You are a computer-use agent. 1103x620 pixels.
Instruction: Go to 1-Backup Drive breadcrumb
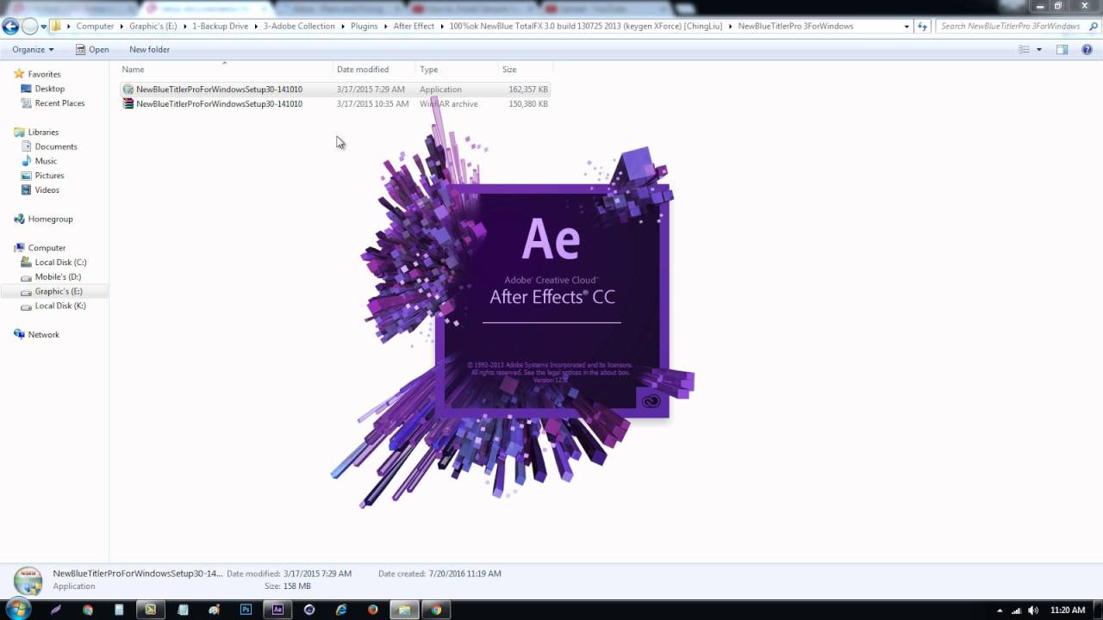tap(220, 26)
